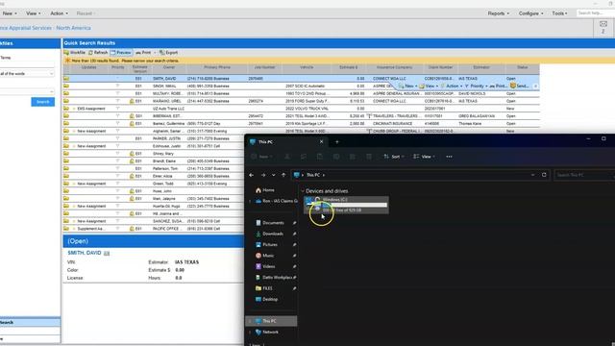
Task: Select the PARKER, JUSTIN row
Action: (154, 138)
